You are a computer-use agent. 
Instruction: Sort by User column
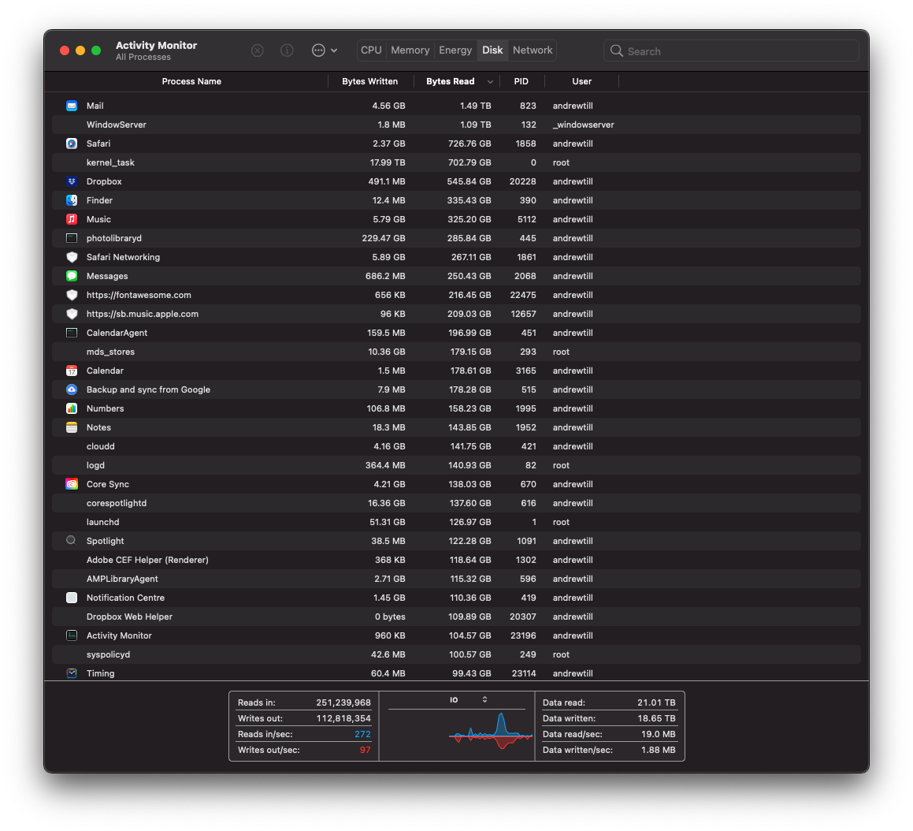pyautogui.click(x=581, y=81)
